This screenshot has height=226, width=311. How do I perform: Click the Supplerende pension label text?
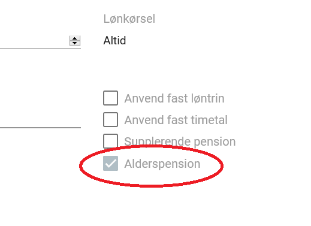point(180,142)
